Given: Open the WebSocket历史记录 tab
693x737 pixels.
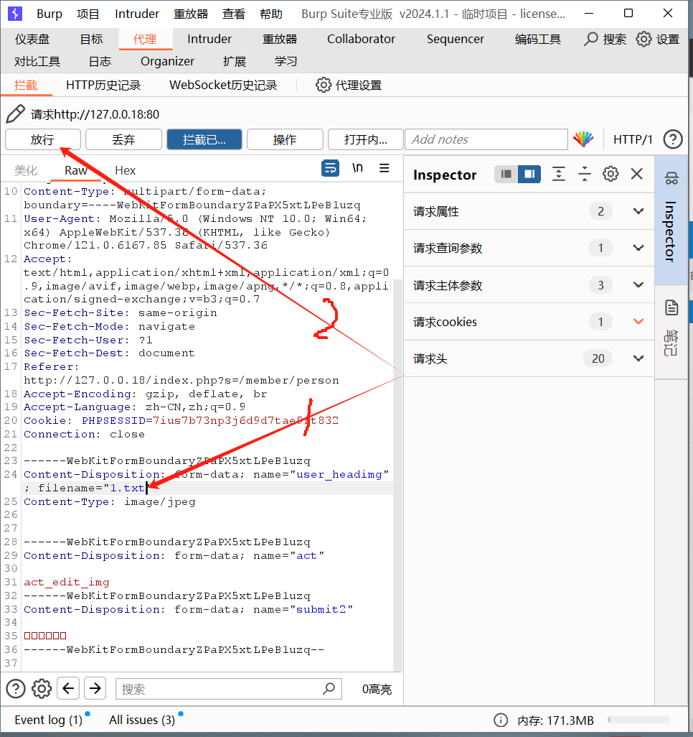Looking at the screenshot, I should 223,85.
